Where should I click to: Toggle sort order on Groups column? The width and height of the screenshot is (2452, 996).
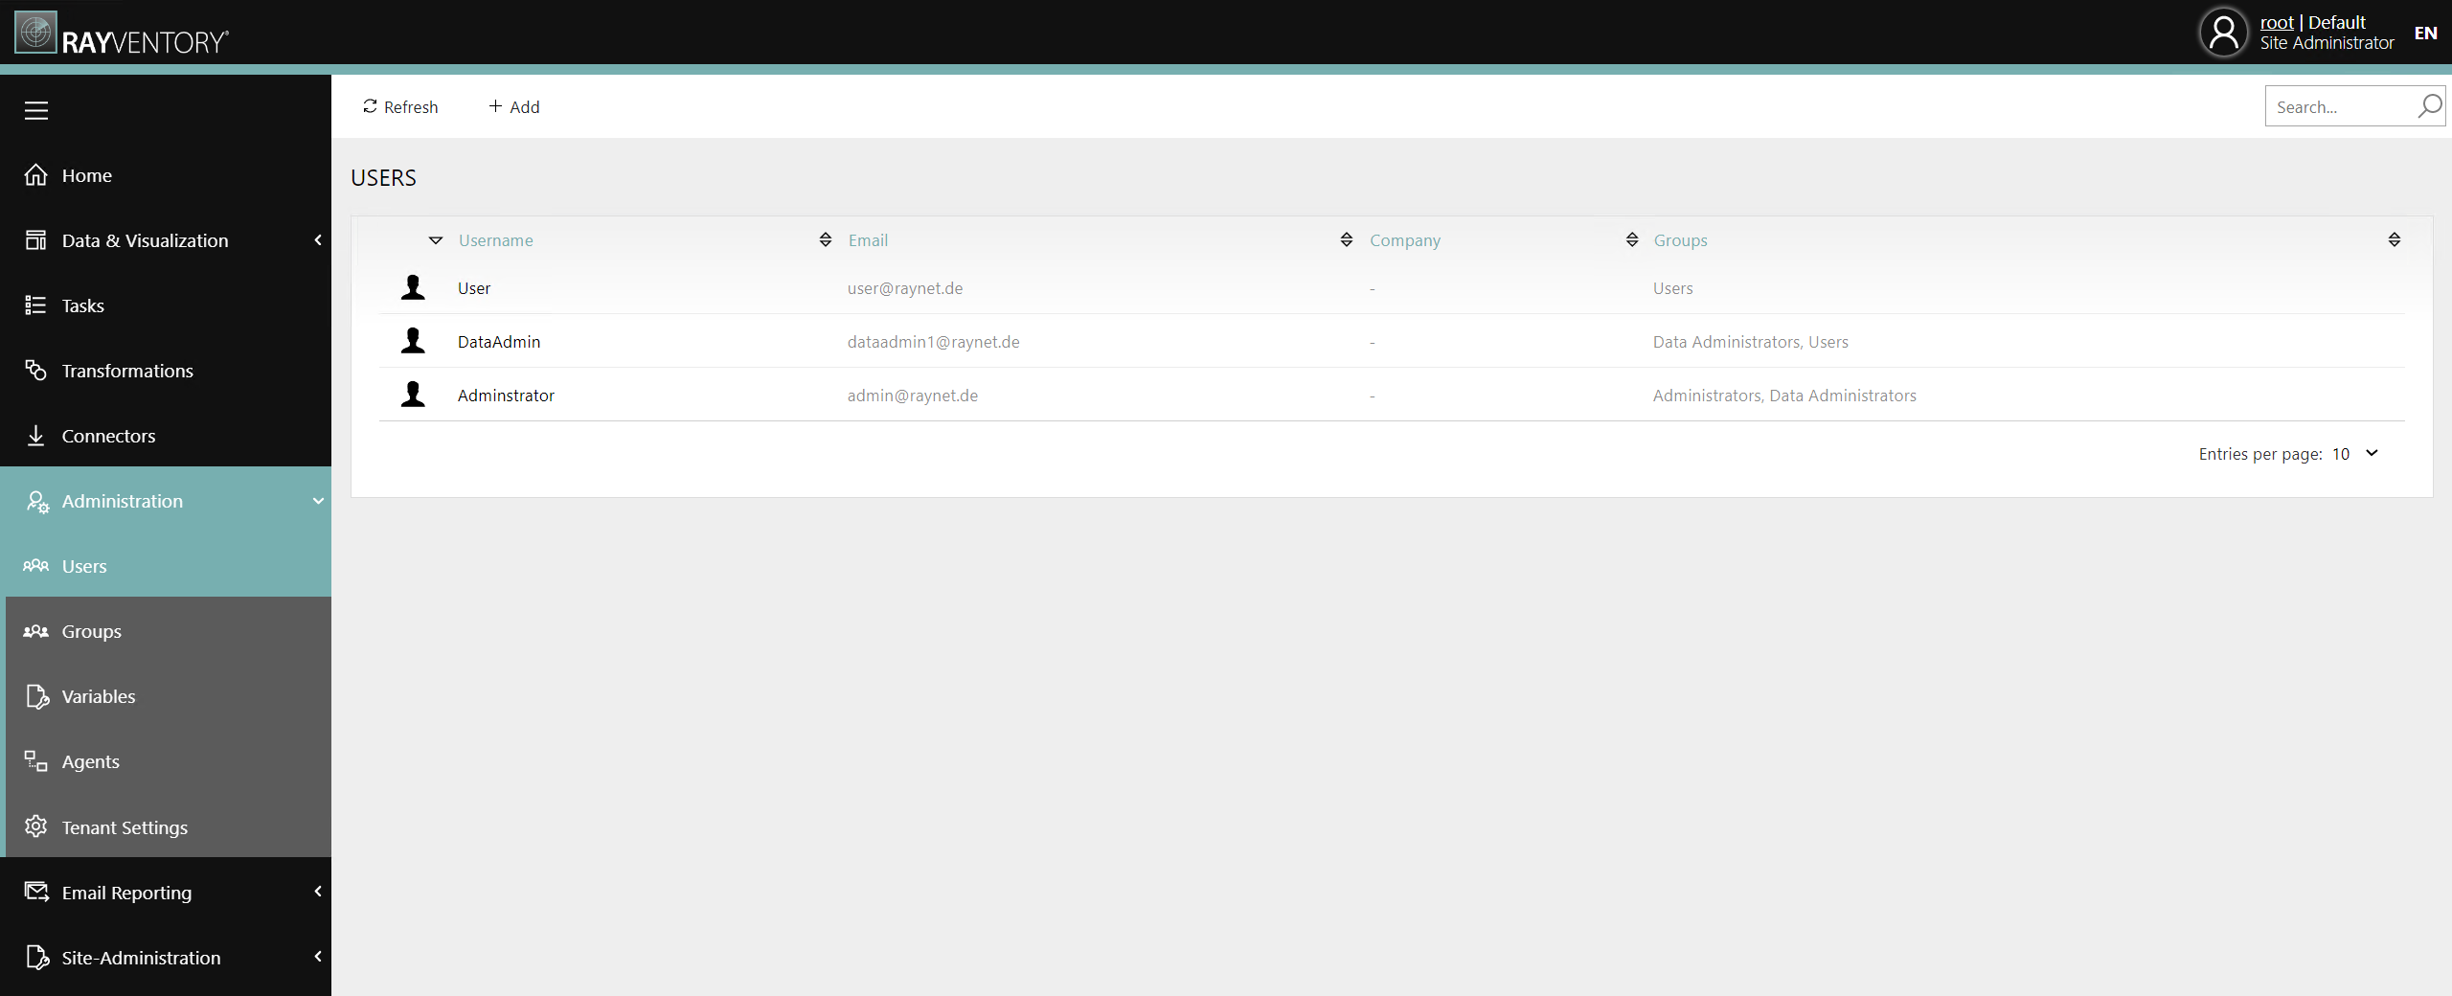tap(2394, 240)
